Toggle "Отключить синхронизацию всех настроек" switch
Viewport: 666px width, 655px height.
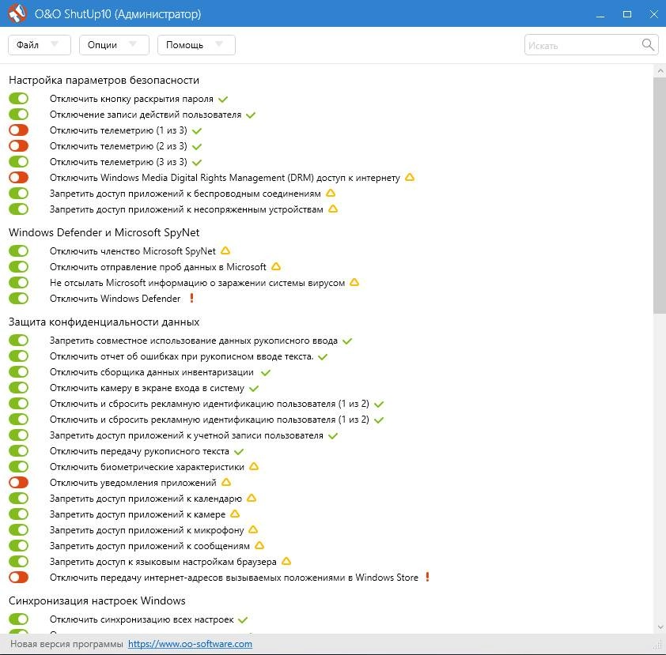[x=19, y=619]
